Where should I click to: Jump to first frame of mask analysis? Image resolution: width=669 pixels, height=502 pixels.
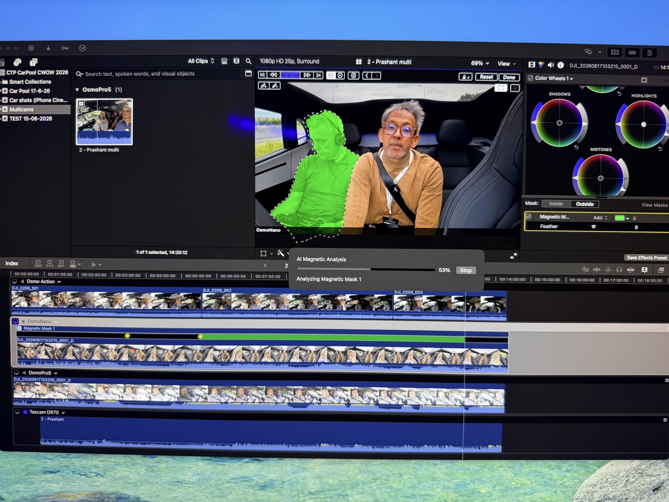tap(263, 75)
